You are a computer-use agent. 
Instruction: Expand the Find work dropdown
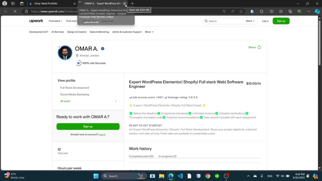[72, 21]
